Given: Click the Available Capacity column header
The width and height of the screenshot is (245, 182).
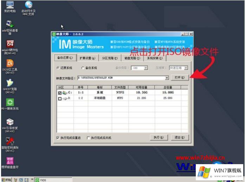Looking at the screenshot, I should pyautogui.click(x=142, y=87).
